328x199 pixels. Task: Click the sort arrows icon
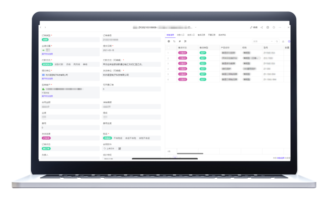(174, 41)
